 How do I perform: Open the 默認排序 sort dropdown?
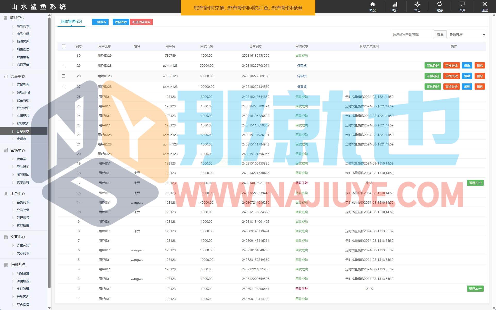pos(467,35)
